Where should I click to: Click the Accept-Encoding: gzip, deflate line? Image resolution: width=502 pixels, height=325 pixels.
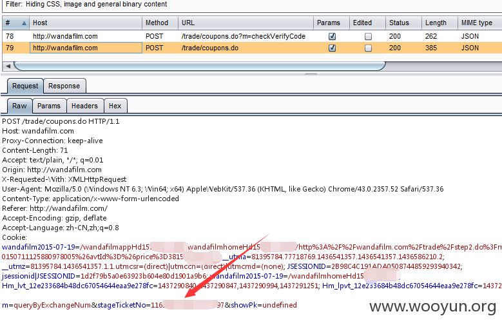[x=54, y=218]
